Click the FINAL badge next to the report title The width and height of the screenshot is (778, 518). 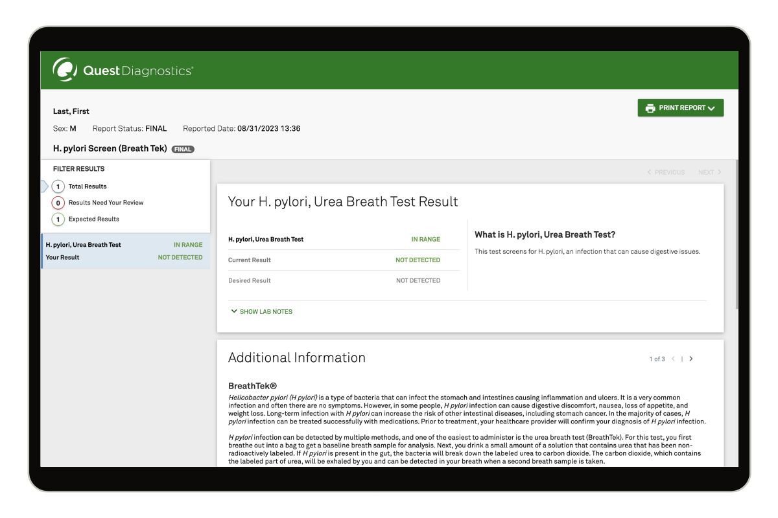point(182,148)
